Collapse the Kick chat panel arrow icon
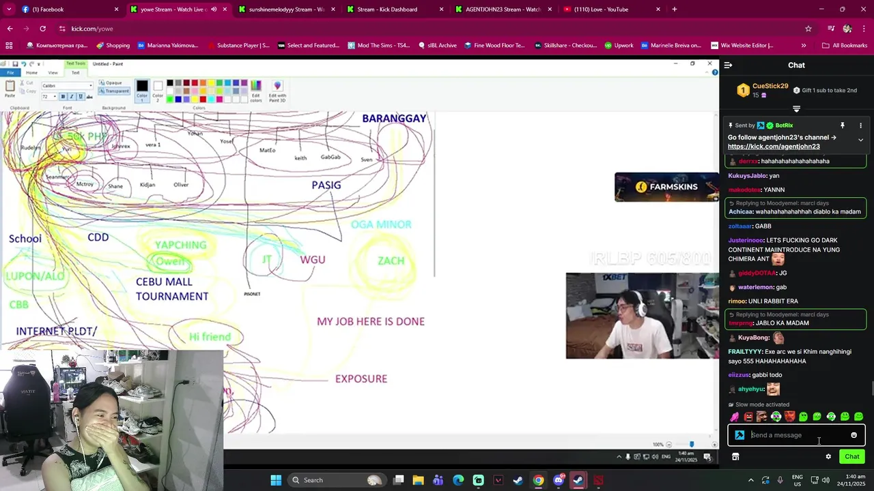874x491 pixels. (x=728, y=65)
